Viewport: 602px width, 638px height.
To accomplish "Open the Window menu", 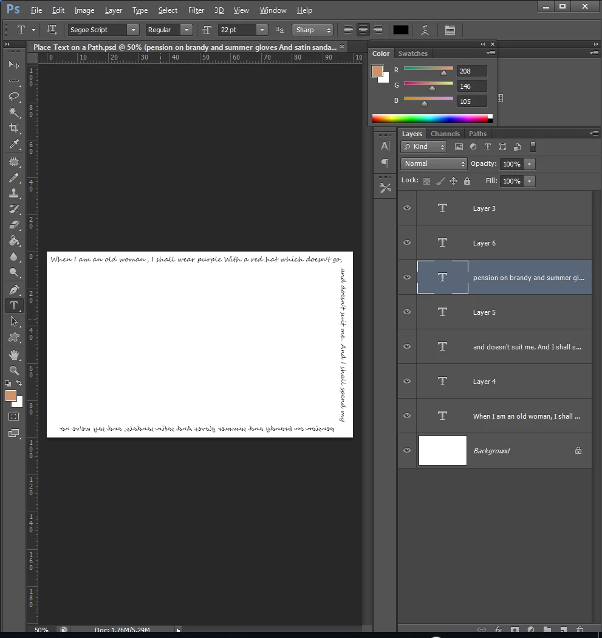I will pyautogui.click(x=273, y=10).
